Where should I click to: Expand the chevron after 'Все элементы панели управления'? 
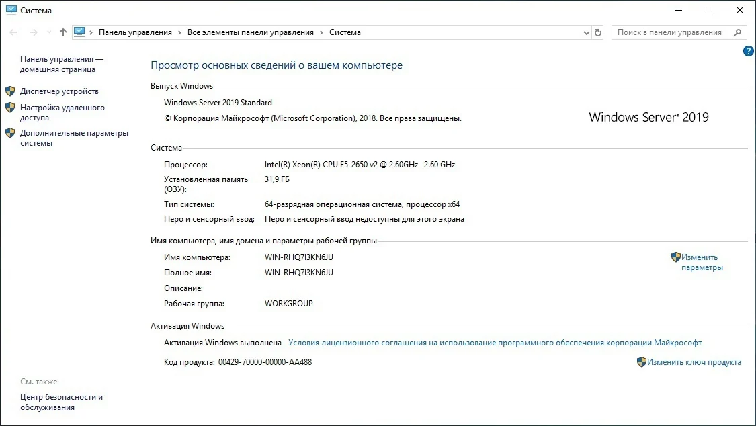click(321, 32)
